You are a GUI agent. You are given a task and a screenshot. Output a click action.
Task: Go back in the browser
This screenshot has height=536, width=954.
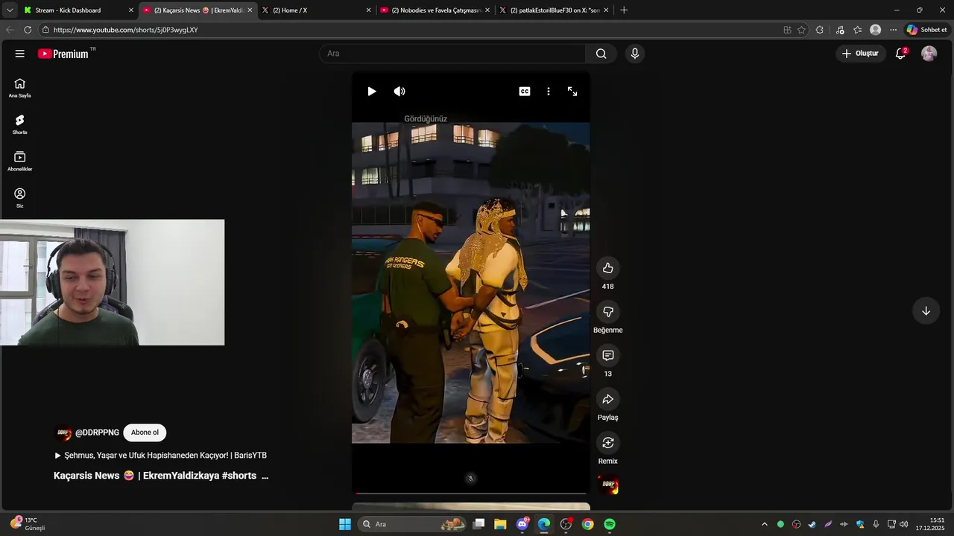pos(9,30)
